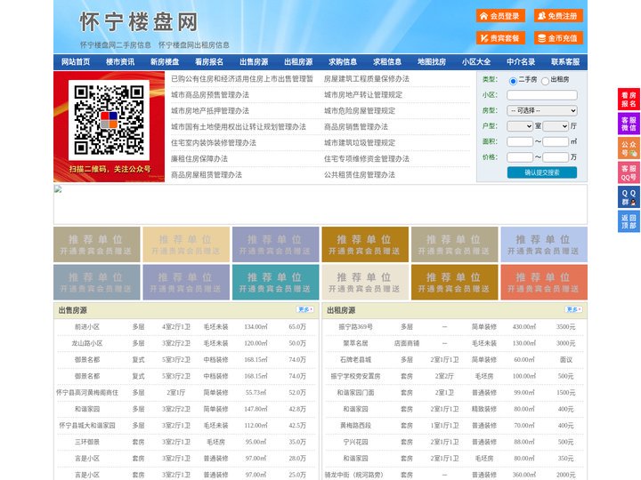This screenshot has height=480, width=641.
Task: Open the 地图找房 navigation item
Action: [x=432, y=61]
